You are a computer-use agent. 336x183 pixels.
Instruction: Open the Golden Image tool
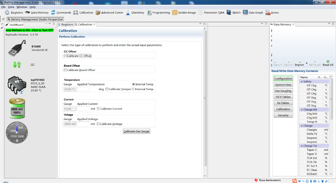click(184, 13)
